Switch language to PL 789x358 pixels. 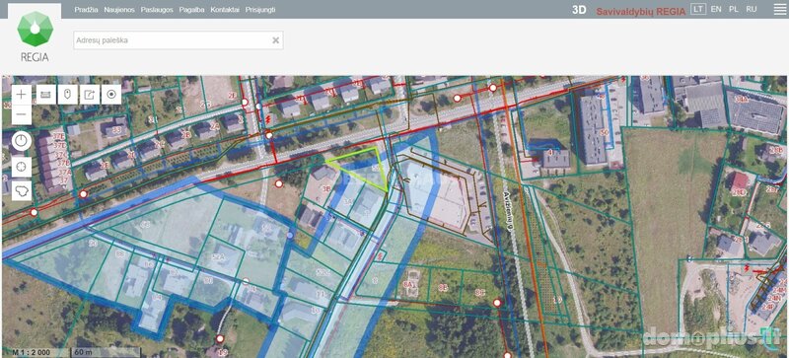[x=734, y=9]
